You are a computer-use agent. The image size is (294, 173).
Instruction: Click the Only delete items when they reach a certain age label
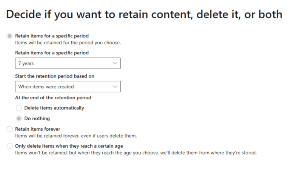(x=69, y=146)
